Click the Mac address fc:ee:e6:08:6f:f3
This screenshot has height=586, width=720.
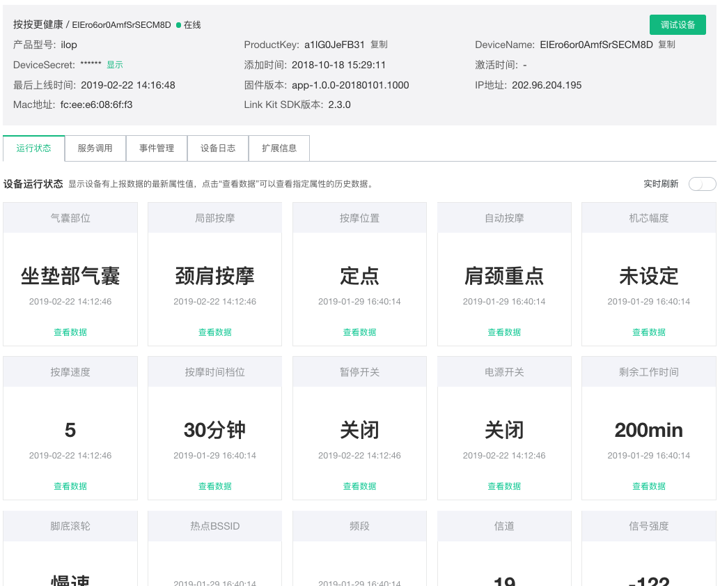pyautogui.click(x=96, y=105)
